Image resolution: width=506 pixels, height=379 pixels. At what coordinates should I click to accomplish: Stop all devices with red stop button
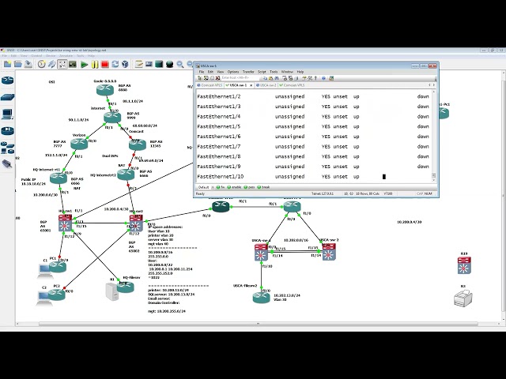105,65
